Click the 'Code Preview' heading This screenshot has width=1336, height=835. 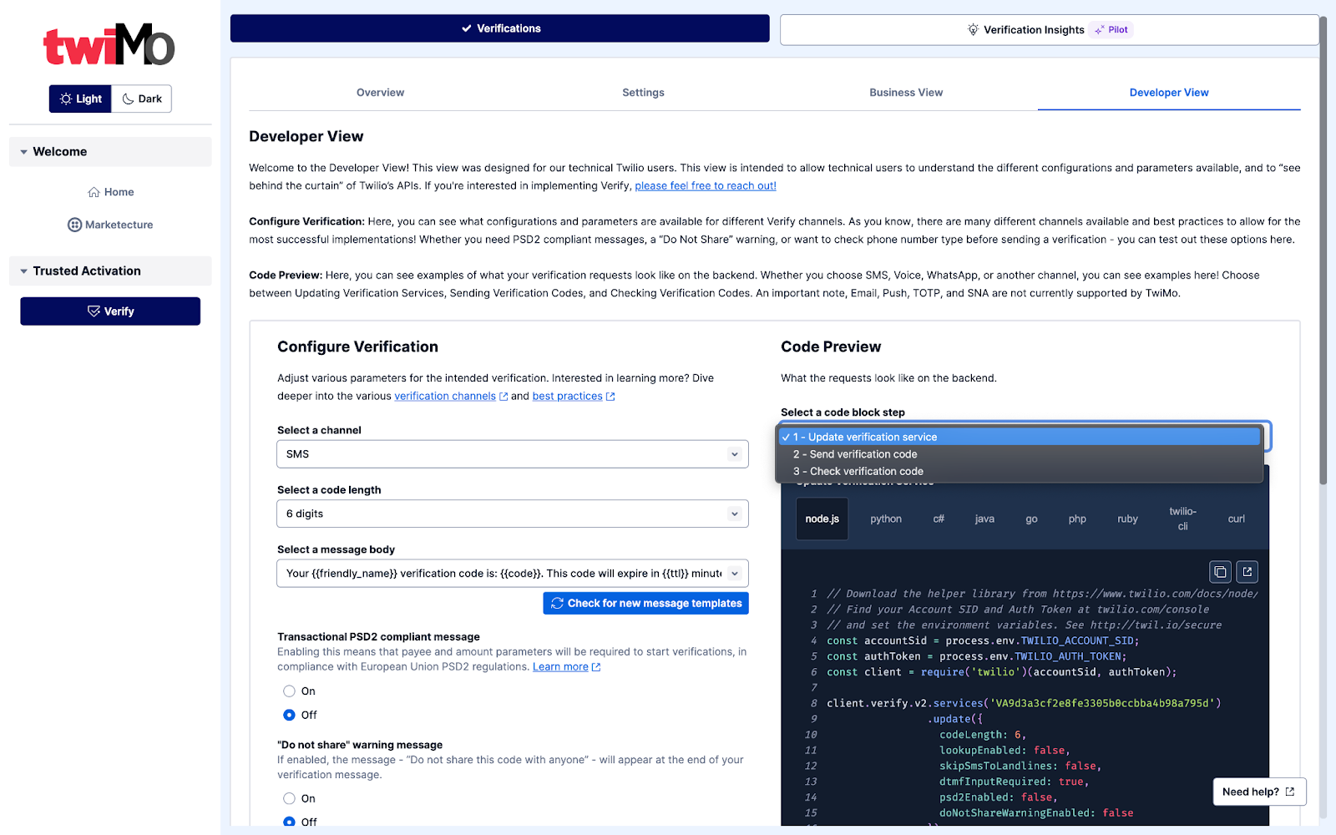(x=831, y=347)
